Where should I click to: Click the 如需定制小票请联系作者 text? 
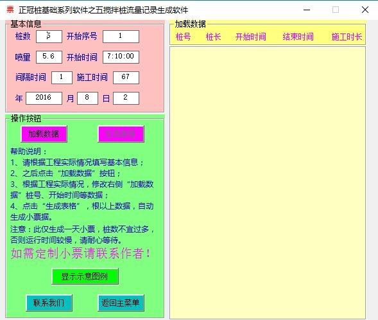click(81, 254)
